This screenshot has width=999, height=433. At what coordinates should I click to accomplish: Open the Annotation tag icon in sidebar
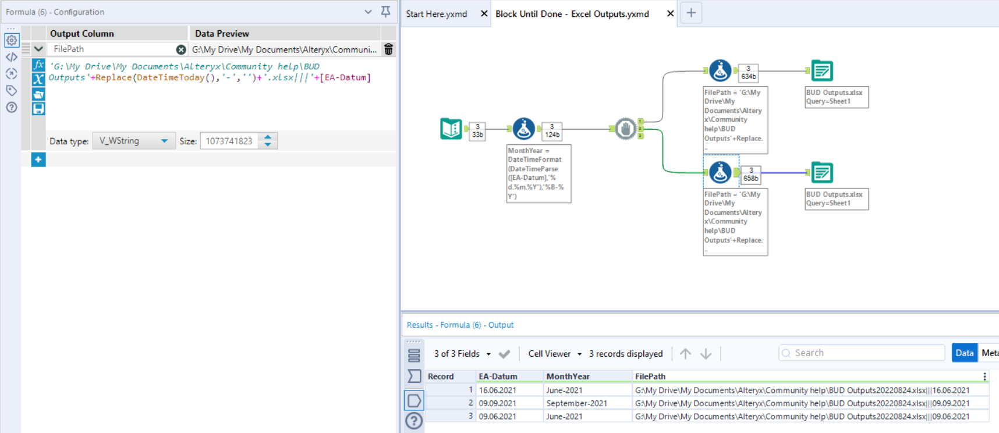pos(12,90)
